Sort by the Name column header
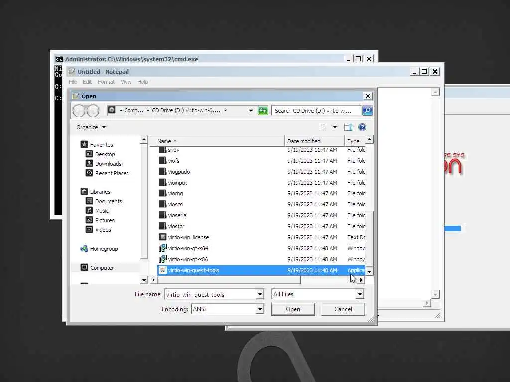This screenshot has height=382, width=510. 217,141
